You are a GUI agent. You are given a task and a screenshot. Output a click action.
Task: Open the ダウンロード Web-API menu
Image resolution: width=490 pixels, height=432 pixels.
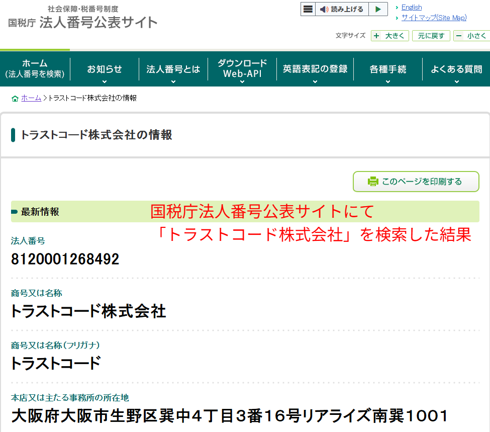(x=242, y=69)
